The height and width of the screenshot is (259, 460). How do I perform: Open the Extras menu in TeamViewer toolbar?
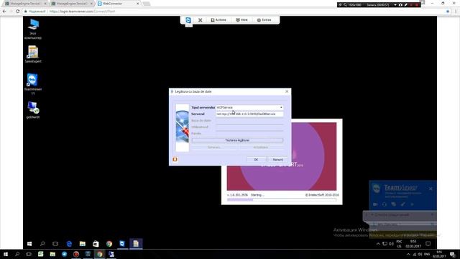(264, 20)
